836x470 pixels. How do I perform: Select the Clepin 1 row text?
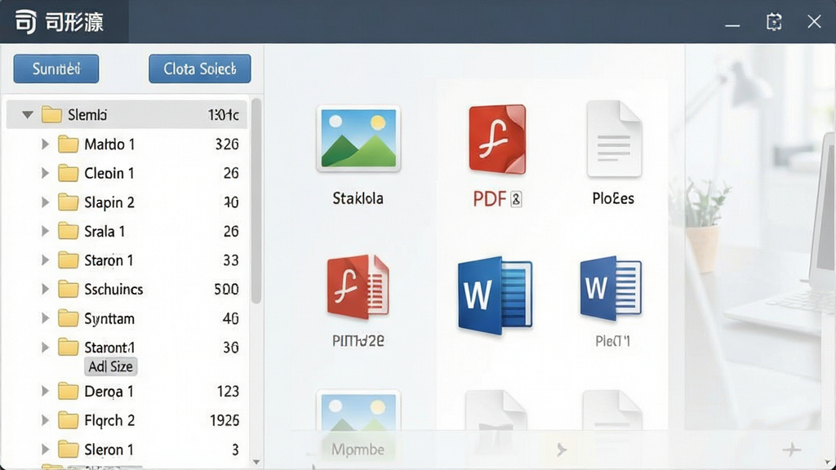click(x=109, y=173)
